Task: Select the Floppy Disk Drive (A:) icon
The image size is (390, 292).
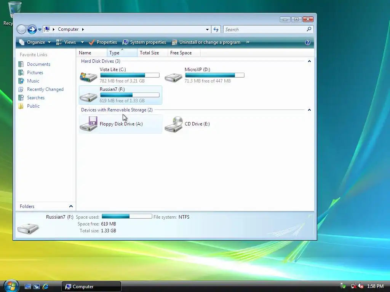Action: (x=88, y=124)
